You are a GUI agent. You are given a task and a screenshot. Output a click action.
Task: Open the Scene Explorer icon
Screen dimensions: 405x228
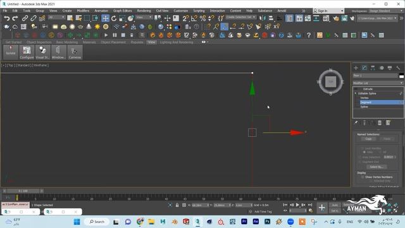pyautogui.click(x=290, y=18)
